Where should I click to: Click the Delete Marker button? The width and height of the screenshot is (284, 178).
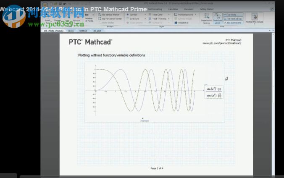pos(106,23)
